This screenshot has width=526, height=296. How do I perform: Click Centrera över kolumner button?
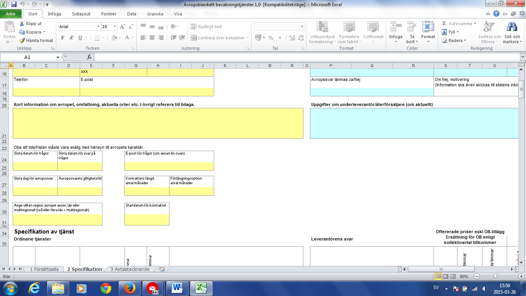coord(219,38)
